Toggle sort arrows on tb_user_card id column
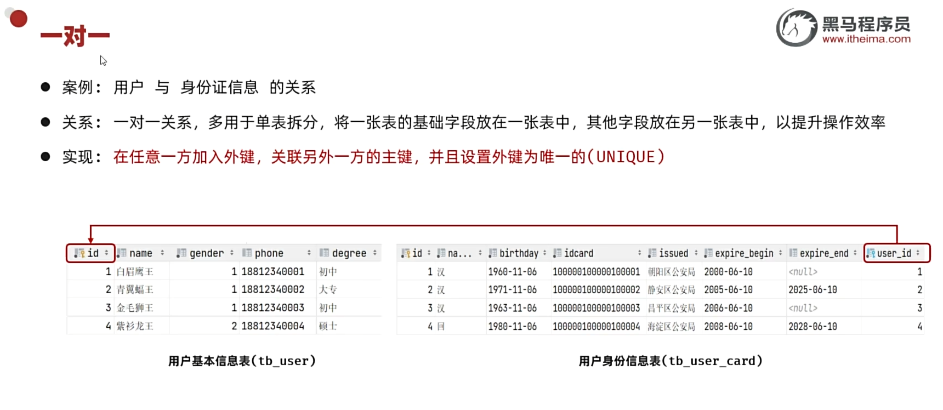The height and width of the screenshot is (410, 943). click(429, 253)
